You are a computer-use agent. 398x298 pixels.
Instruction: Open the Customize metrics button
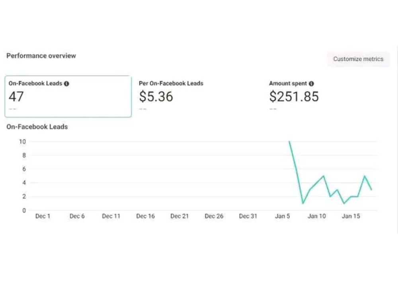(358, 59)
